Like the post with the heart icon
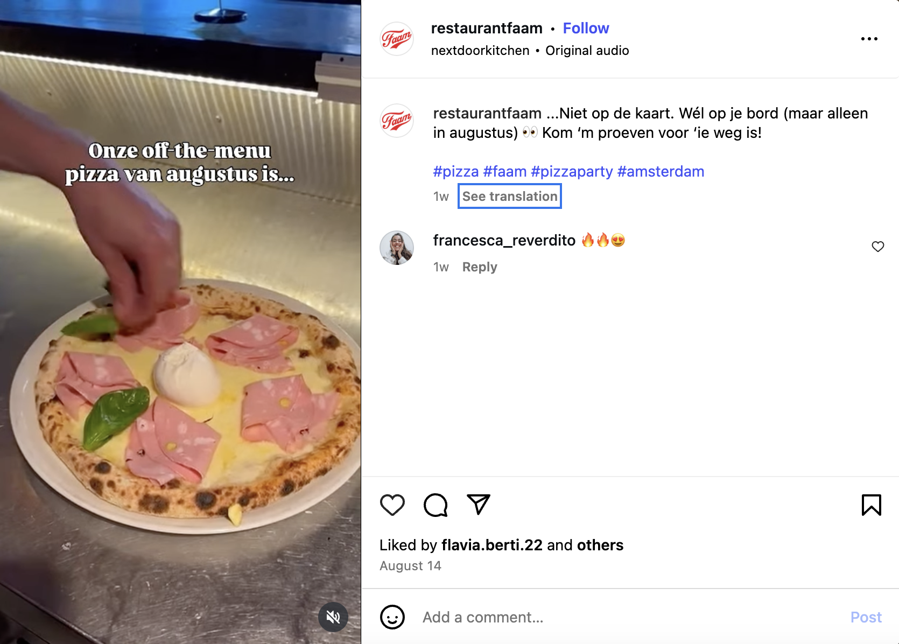Viewport: 899px width, 644px height. (392, 505)
